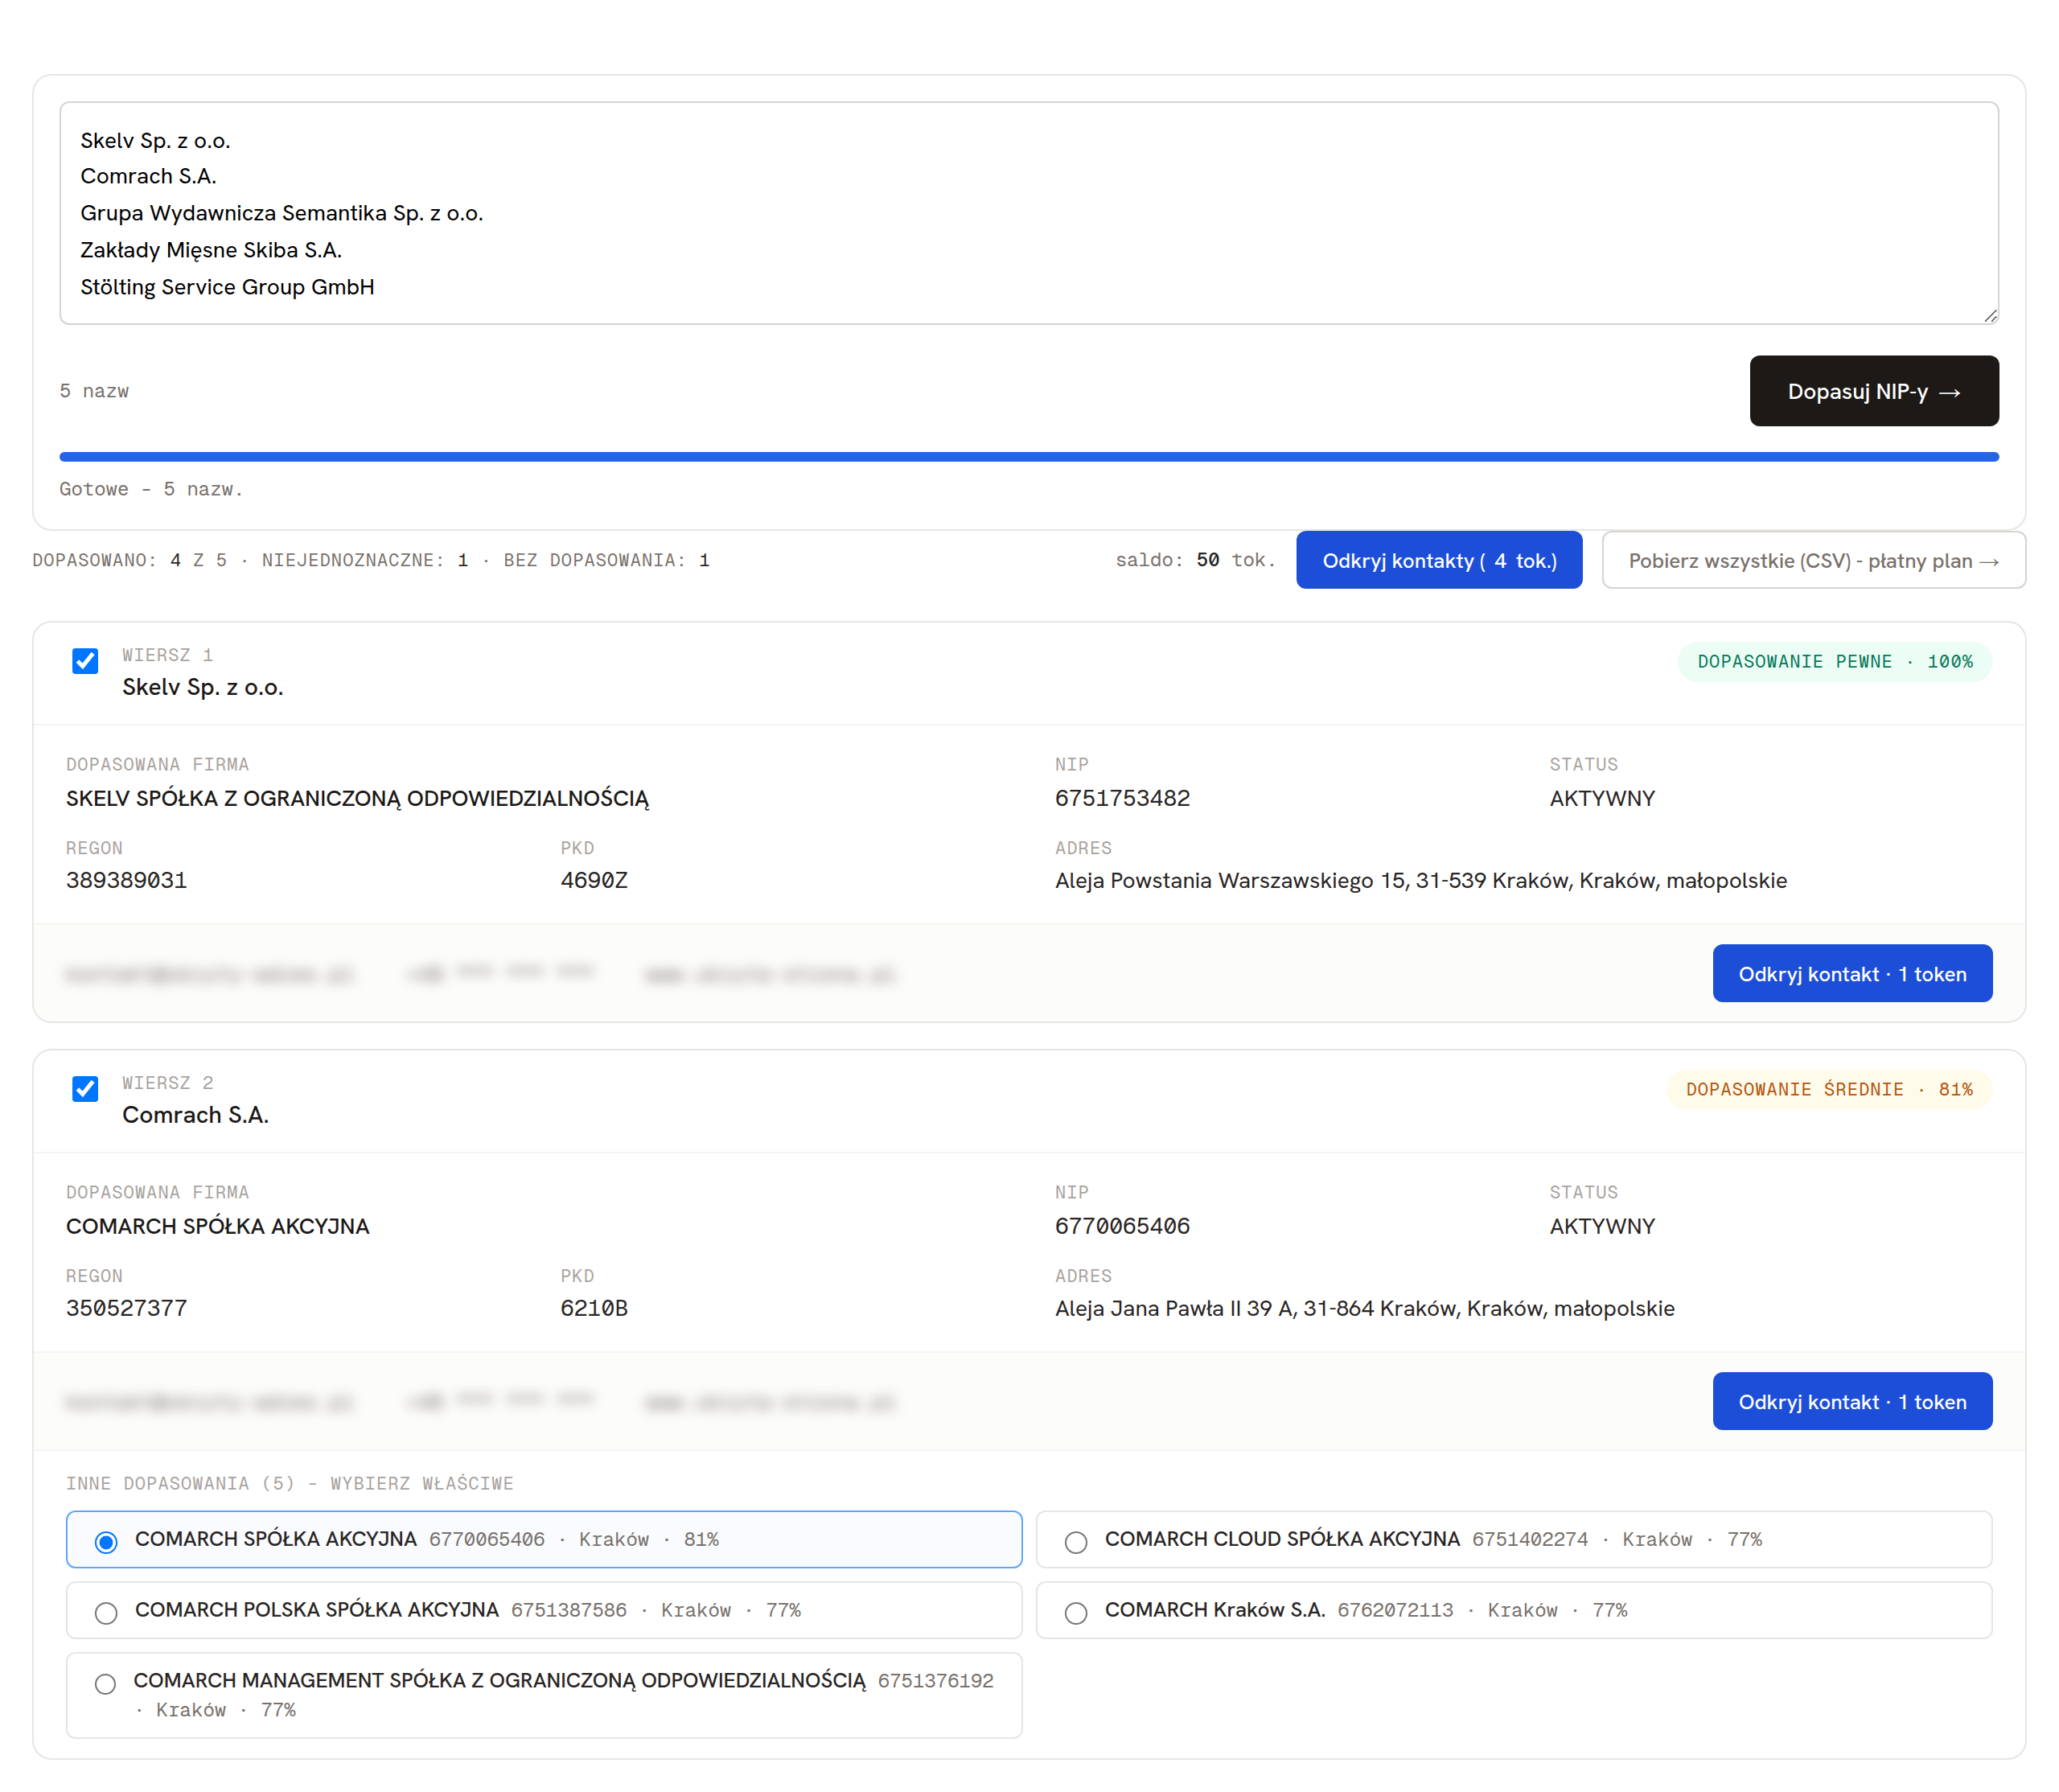Click REGON number 389389031
Image resolution: width=2059 pixels, height=1792 pixels.
tap(126, 880)
